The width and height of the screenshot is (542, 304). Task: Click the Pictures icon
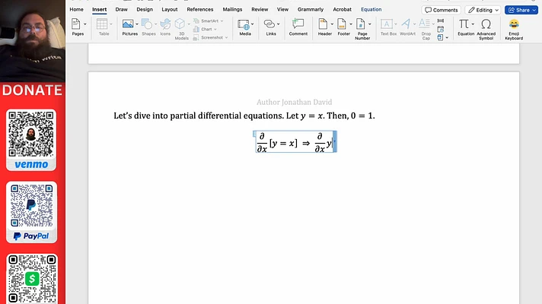(128, 24)
